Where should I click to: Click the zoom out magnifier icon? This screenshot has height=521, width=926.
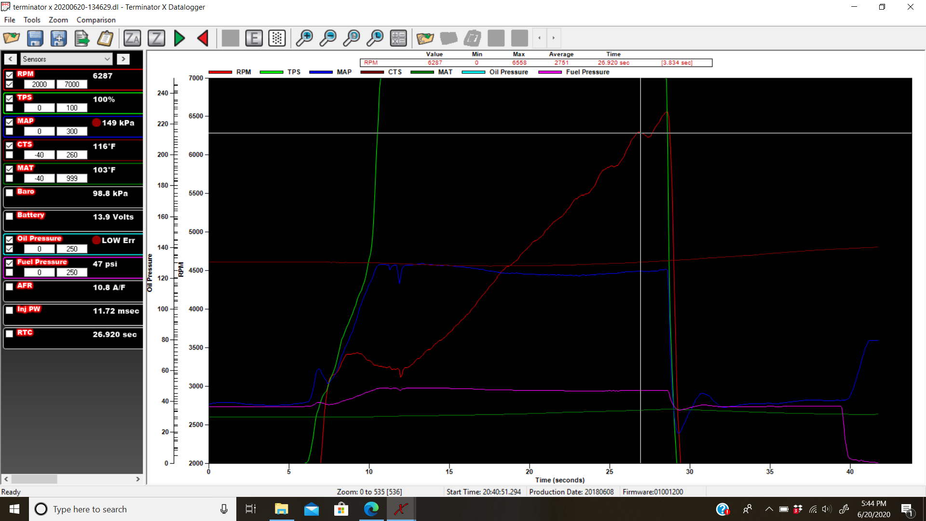coord(328,38)
